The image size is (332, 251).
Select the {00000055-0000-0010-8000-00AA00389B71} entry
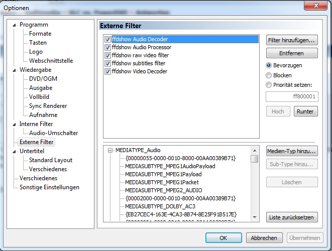(x=180, y=158)
